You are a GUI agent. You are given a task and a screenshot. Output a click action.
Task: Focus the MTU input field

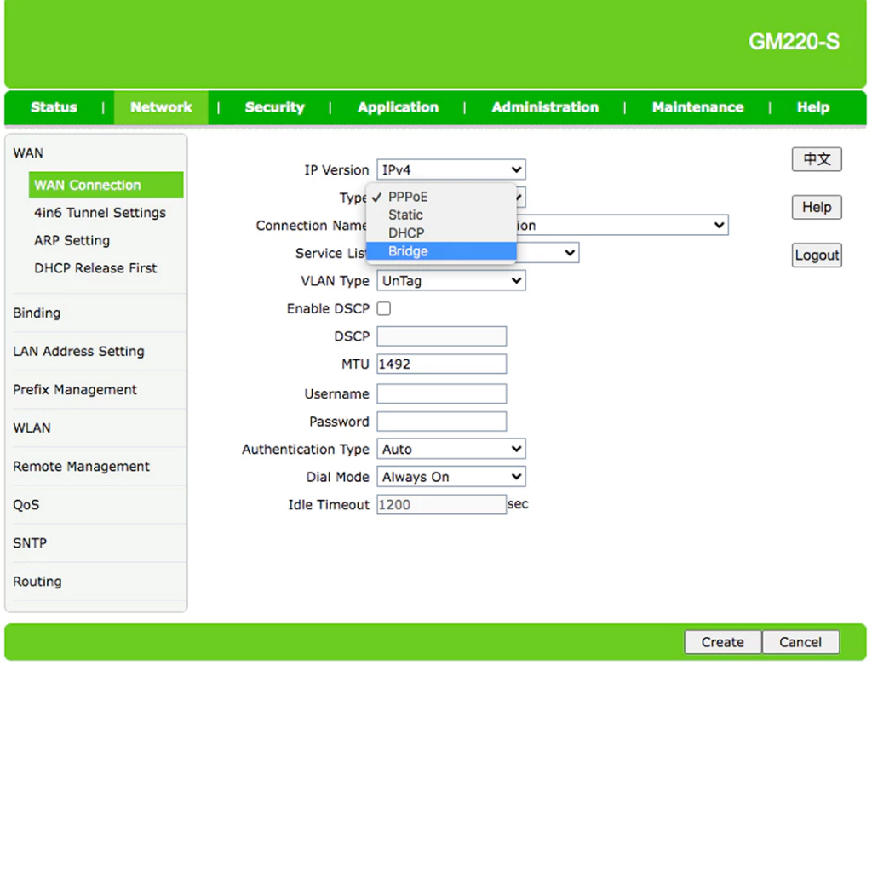click(x=441, y=364)
